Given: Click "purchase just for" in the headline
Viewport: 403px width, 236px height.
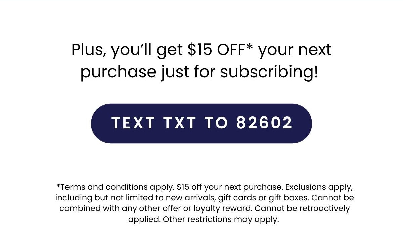Looking at the screenshot, I should pyautogui.click(x=148, y=72).
